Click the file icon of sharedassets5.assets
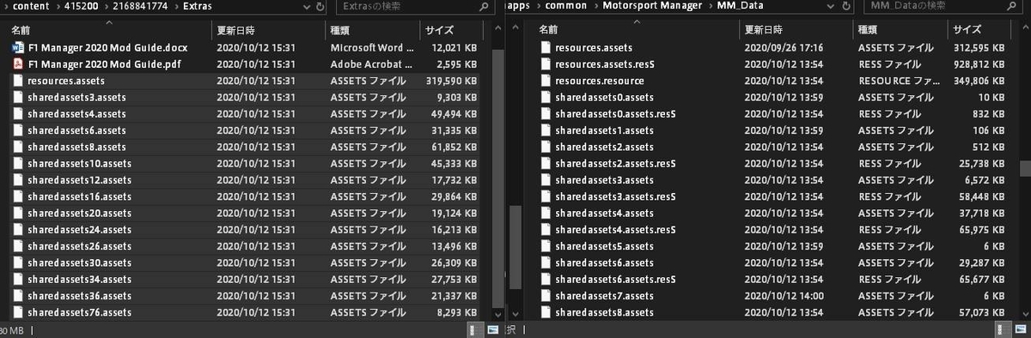This screenshot has width=1031, height=338. click(x=545, y=246)
